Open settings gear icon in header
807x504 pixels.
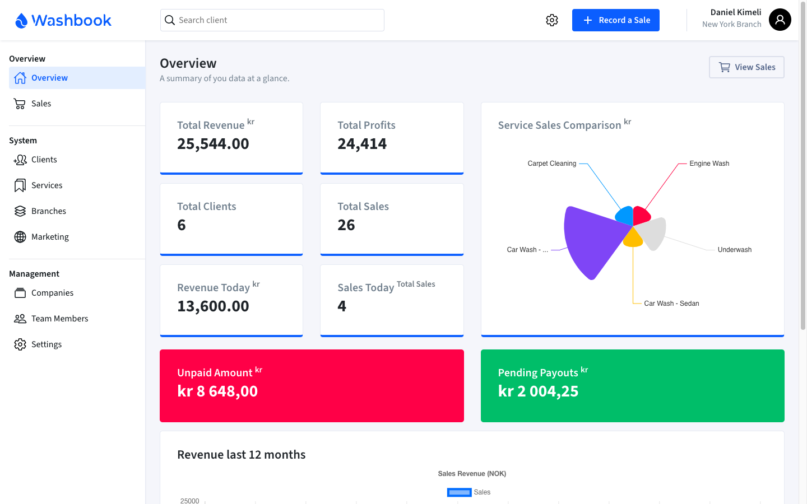point(552,20)
